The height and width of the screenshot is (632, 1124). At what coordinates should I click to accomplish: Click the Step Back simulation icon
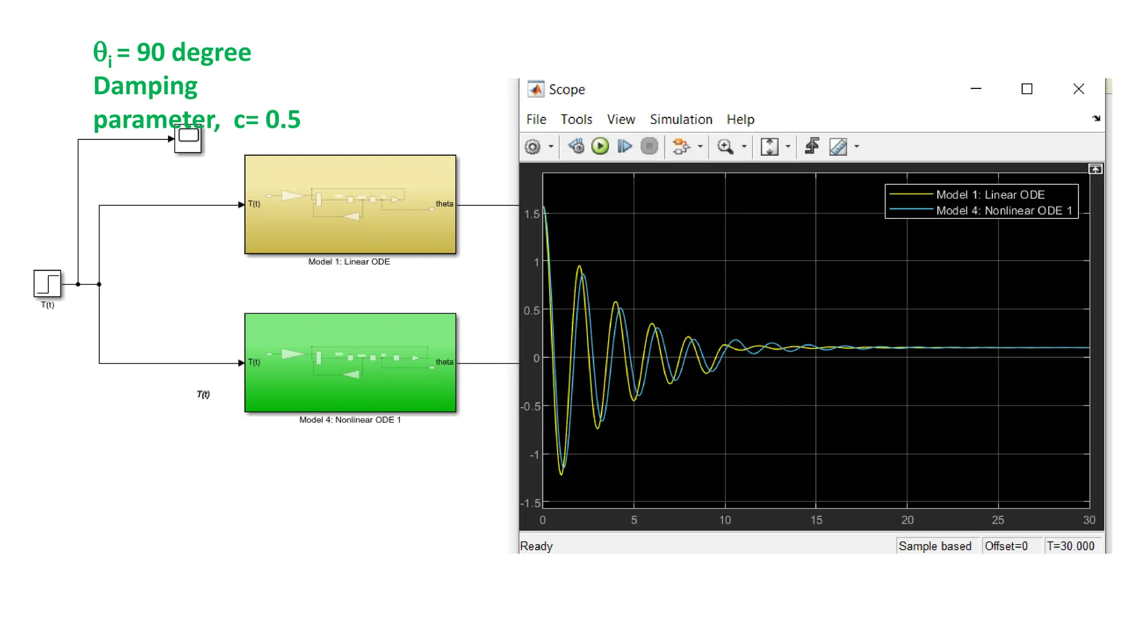coord(576,146)
